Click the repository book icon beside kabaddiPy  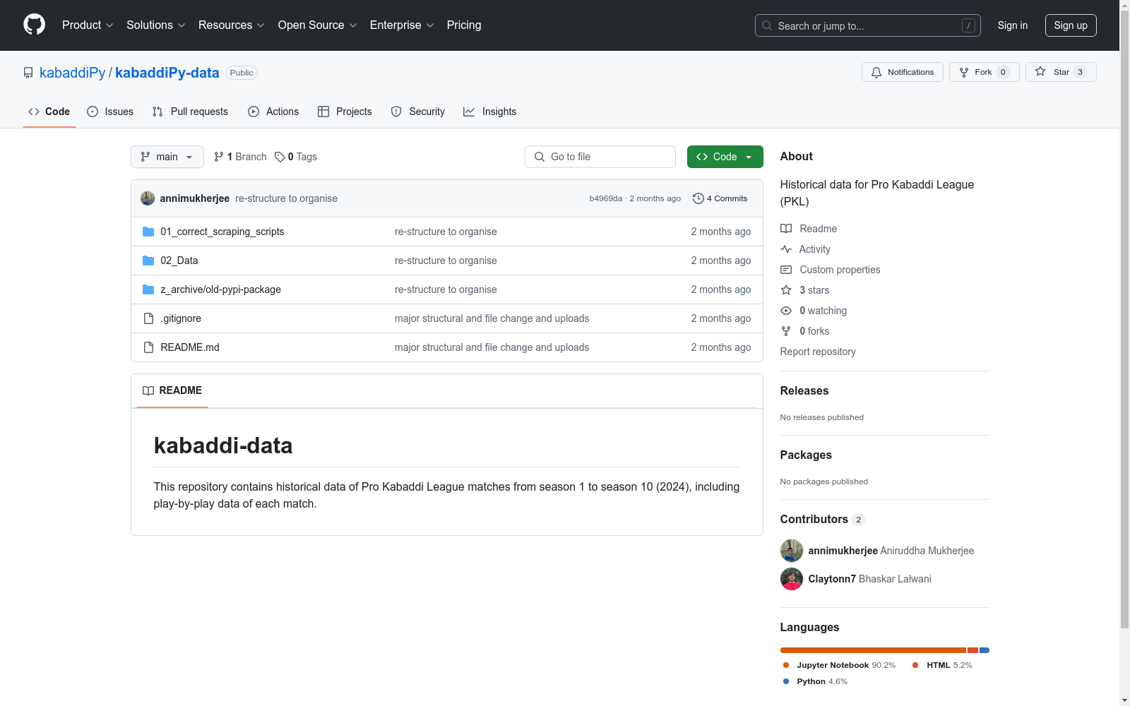point(28,73)
